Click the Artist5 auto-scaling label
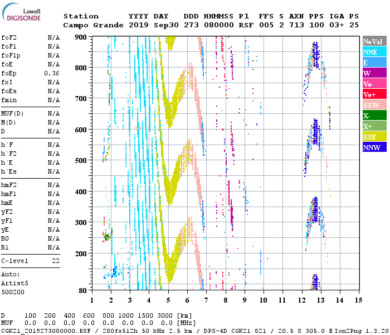Screen dimensions: 390x335 (x=14, y=284)
